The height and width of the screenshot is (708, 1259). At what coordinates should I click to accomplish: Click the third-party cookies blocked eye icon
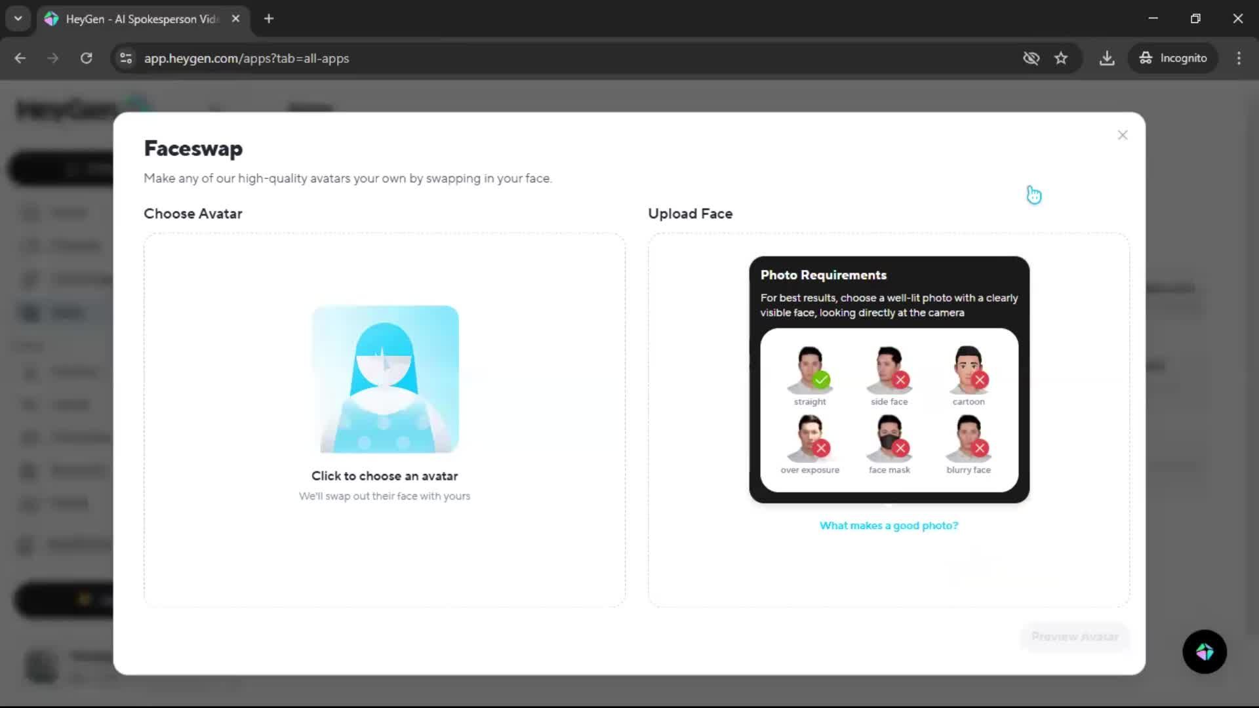point(1031,58)
